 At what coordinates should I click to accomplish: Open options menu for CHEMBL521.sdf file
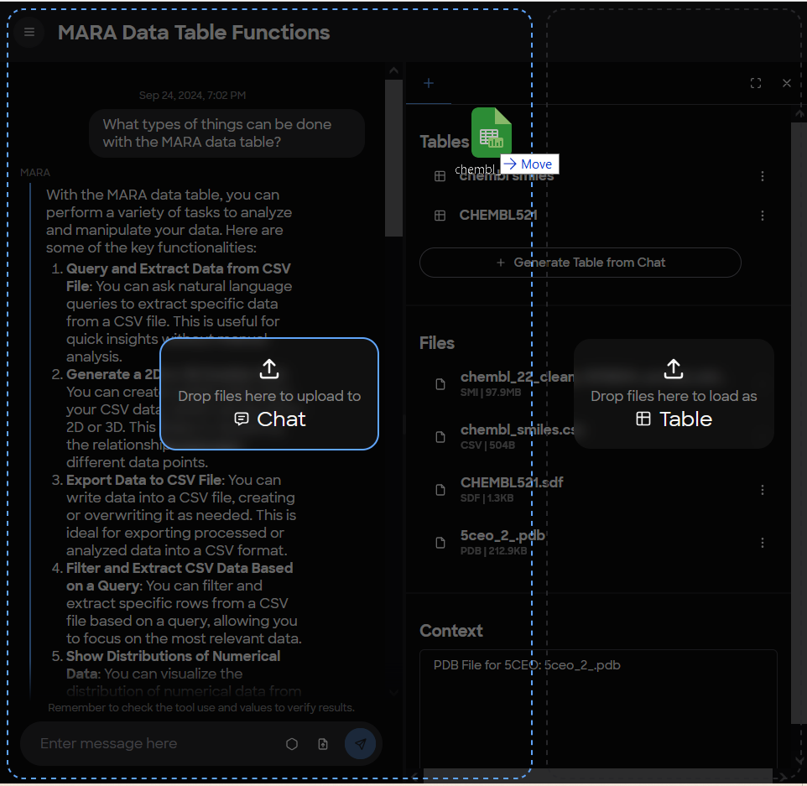tap(762, 490)
